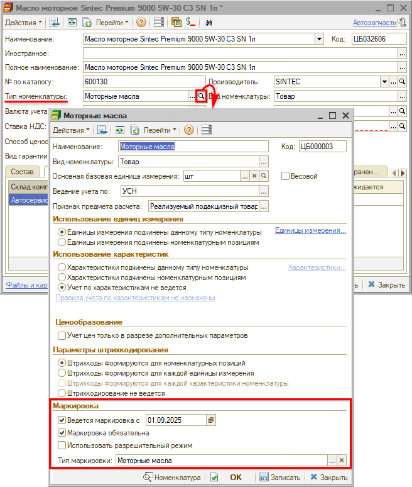Open the Тип номенклатуры magnifier (open) icon
The image size is (412, 487).
[201, 96]
